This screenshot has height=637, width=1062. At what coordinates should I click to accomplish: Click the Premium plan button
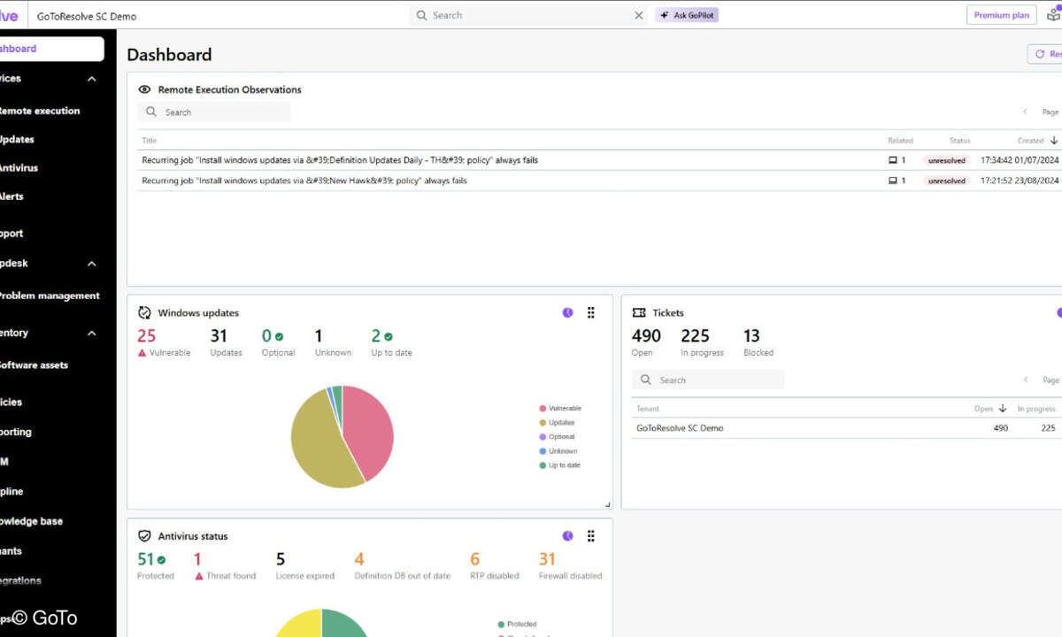(x=1001, y=15)
